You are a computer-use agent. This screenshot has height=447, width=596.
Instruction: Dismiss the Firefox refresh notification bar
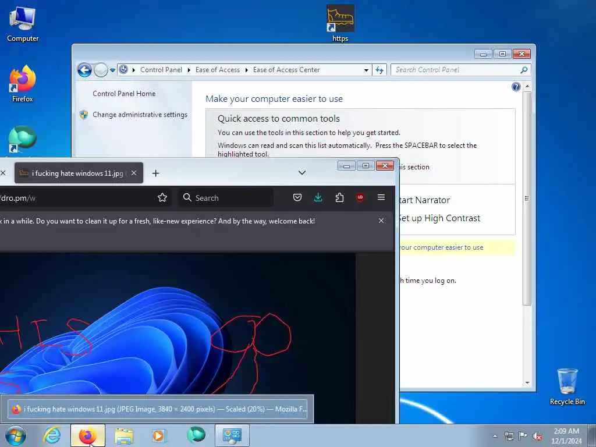[x=381, y=221]
